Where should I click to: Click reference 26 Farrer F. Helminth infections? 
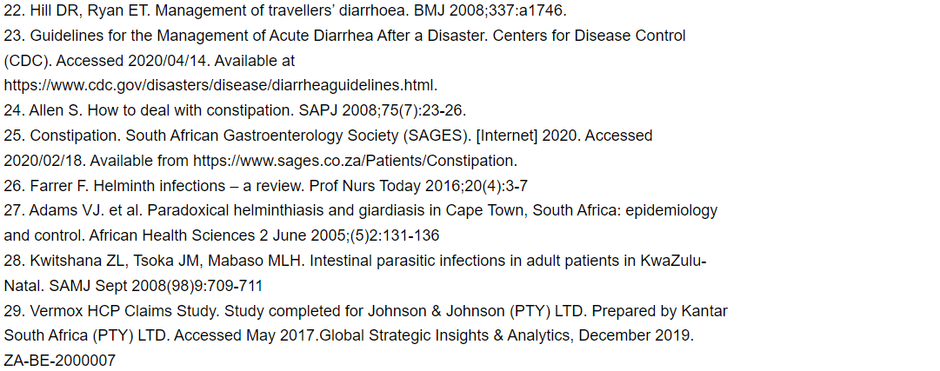(x=265, y=187)
